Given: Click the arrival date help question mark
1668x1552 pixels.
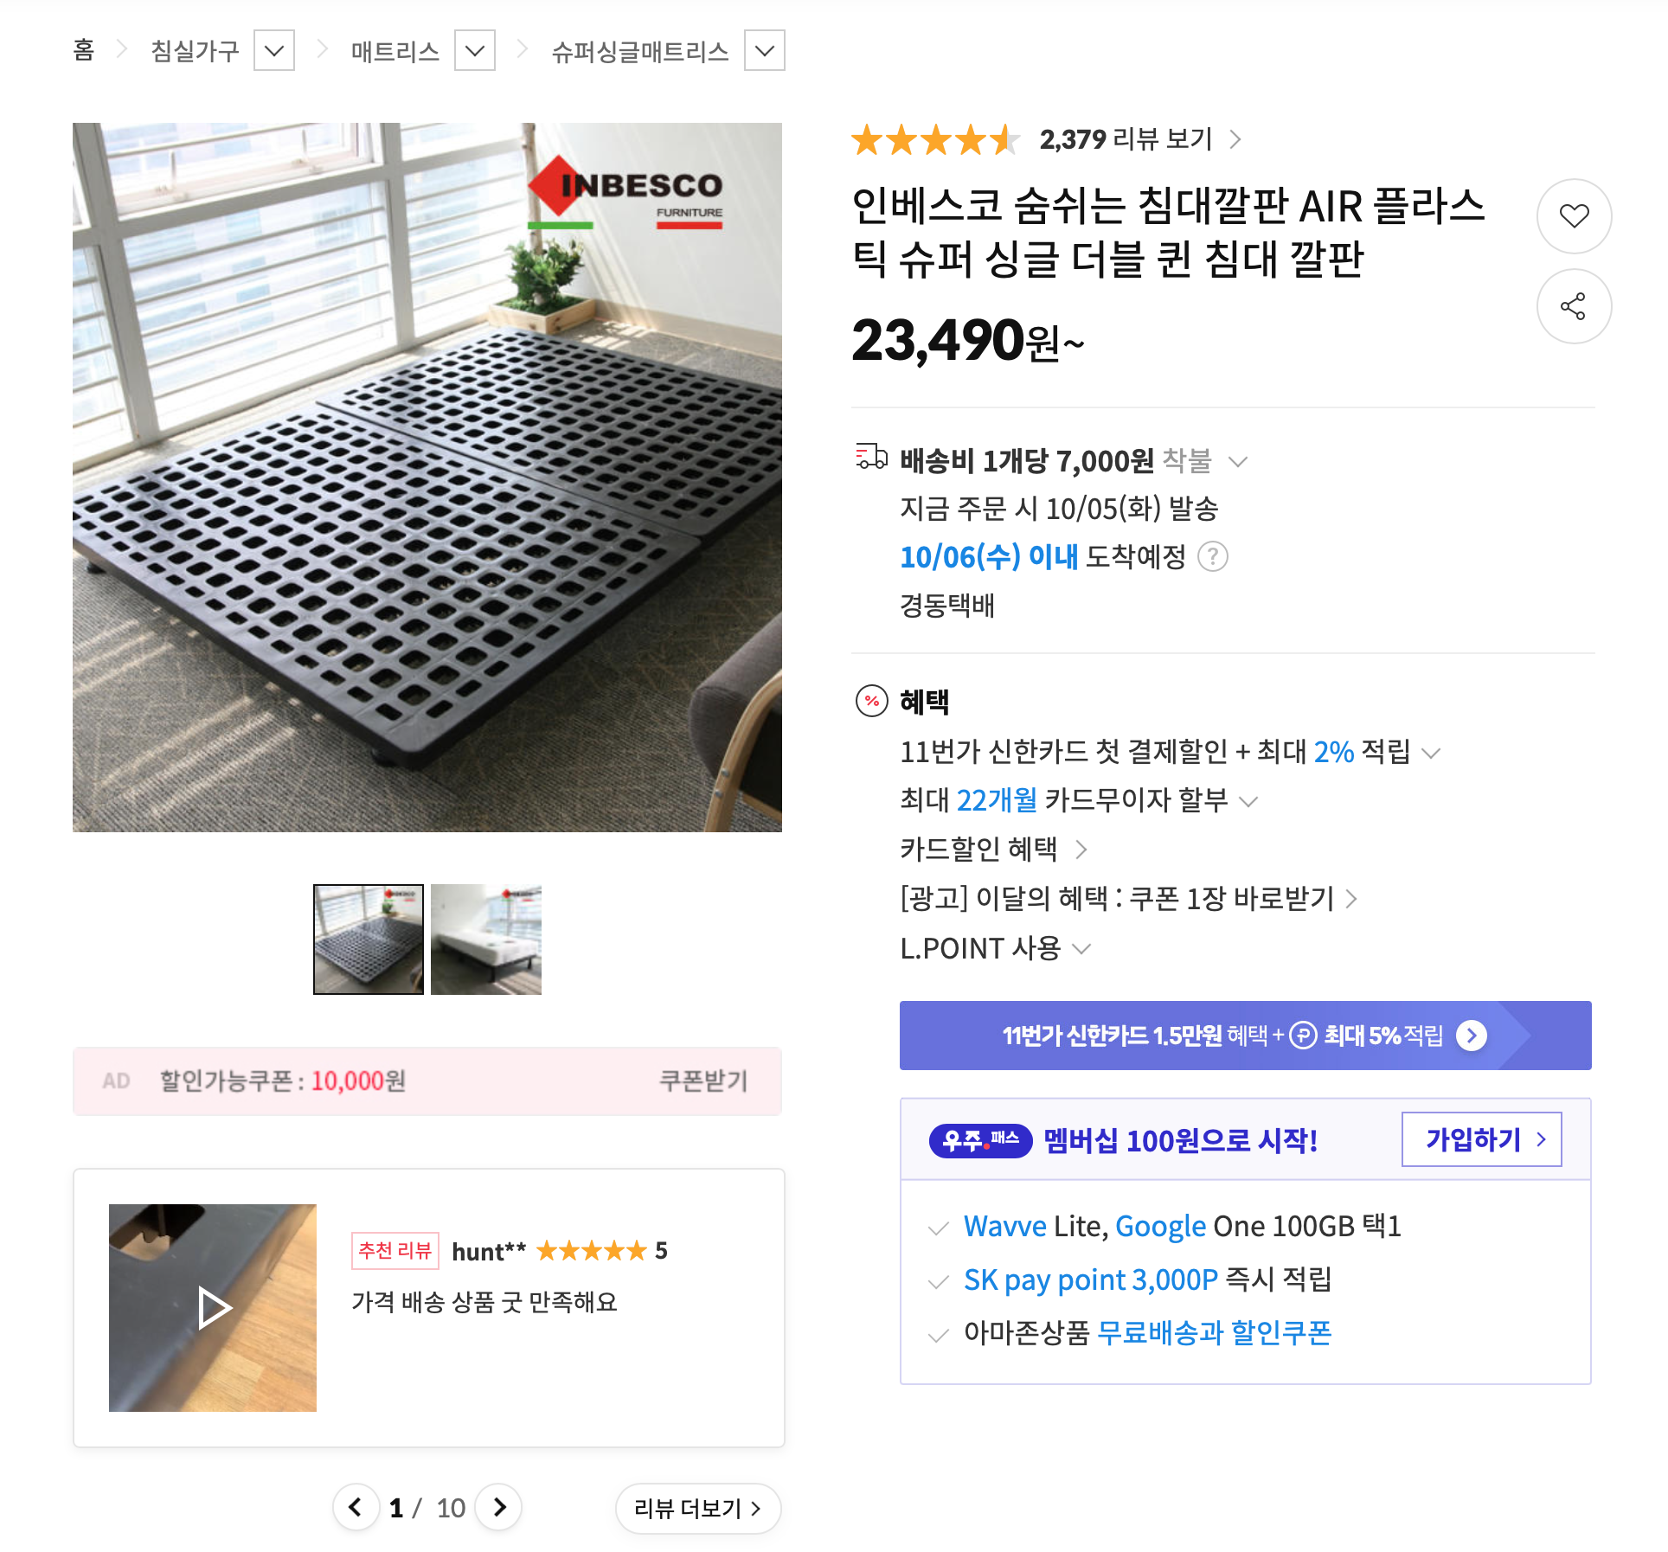Looking at the screenshot, I should coord(1213,556).
